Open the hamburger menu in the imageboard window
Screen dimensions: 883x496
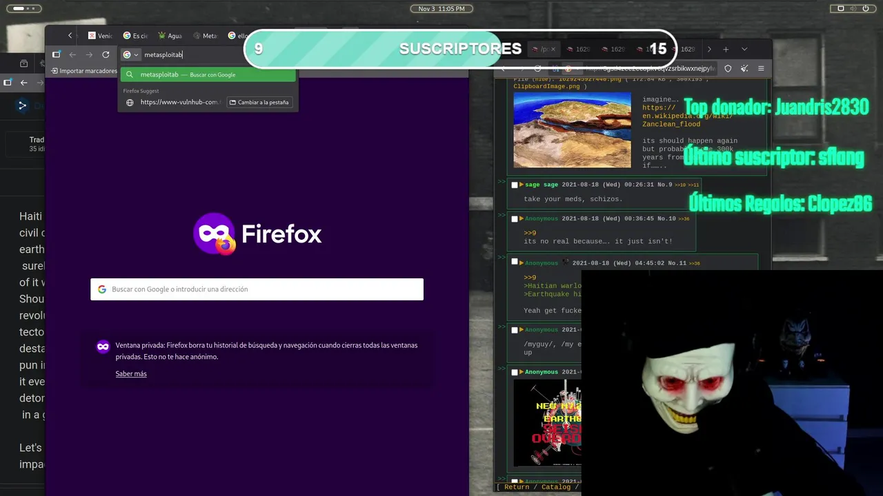tap(761, 68)
